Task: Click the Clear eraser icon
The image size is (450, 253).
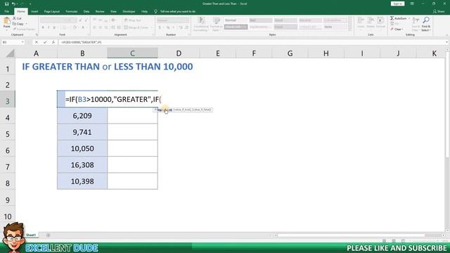Action: pos(392,30)
